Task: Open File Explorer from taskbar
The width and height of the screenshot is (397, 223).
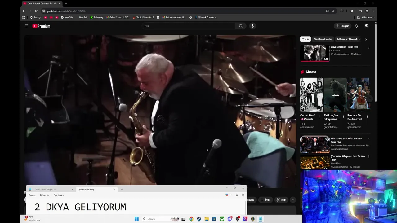Action: tap(207, 219)
